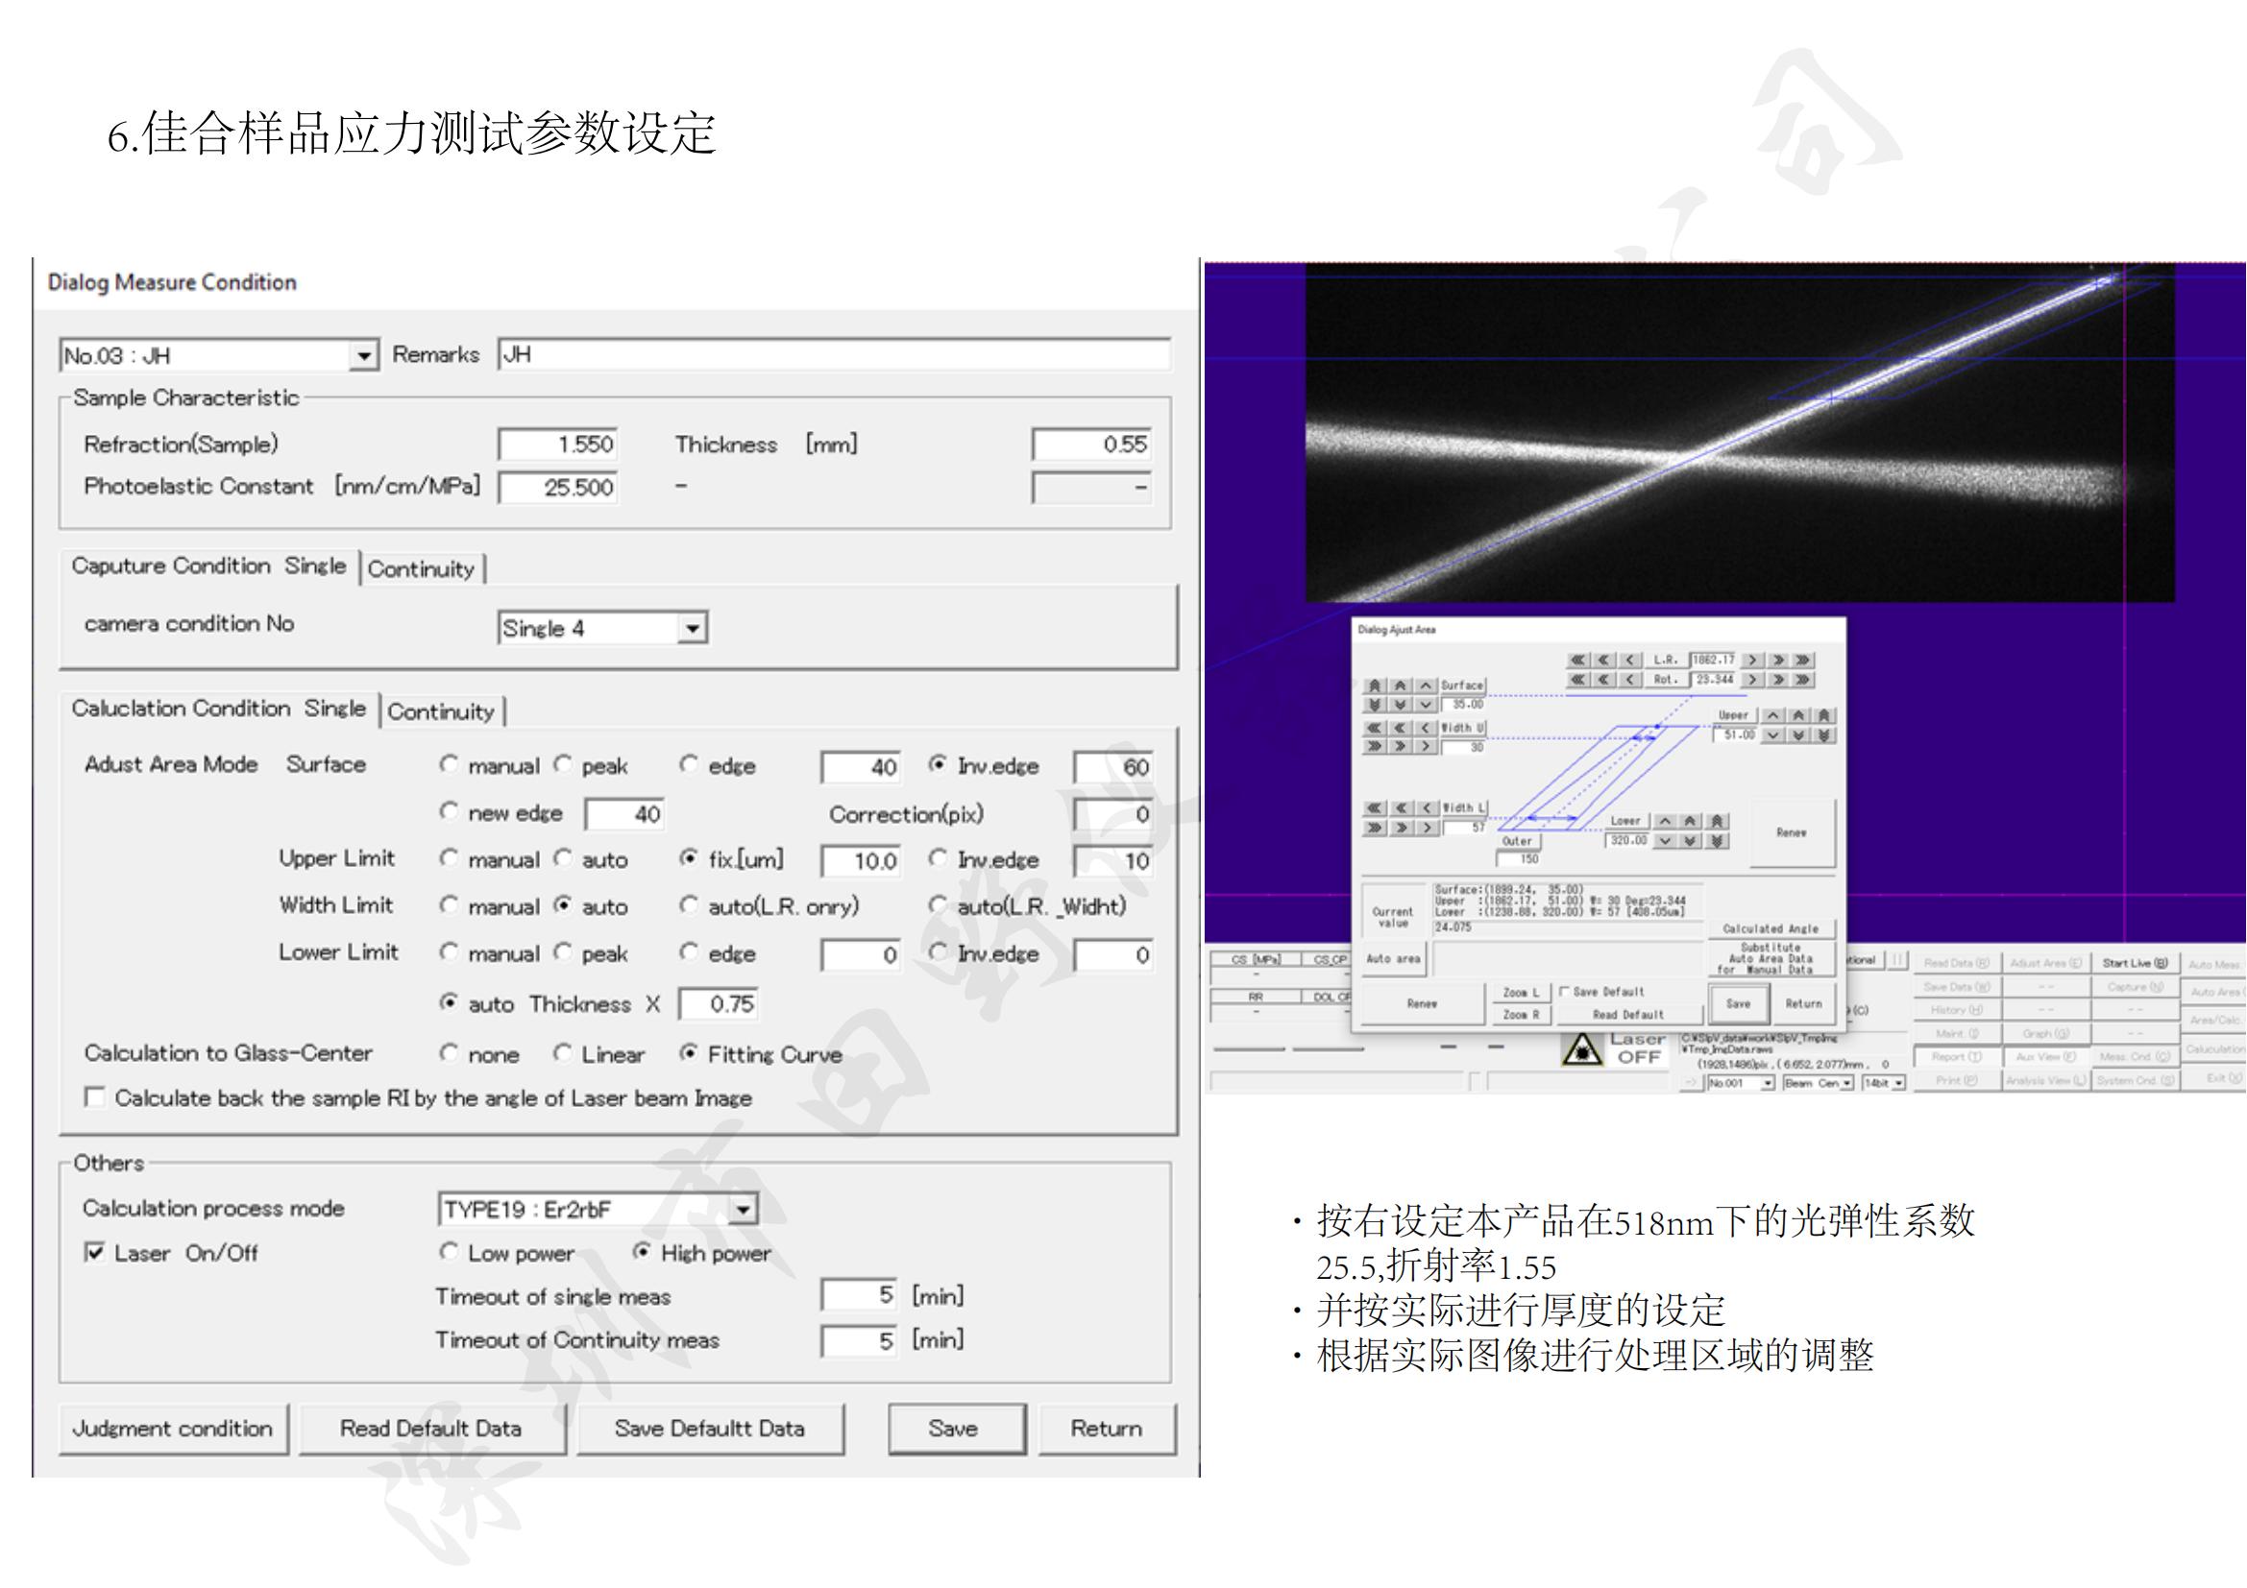Open camera condition Single 4 dropdown
This screenshot has width=2247, height=1588.
click(692, 628)
